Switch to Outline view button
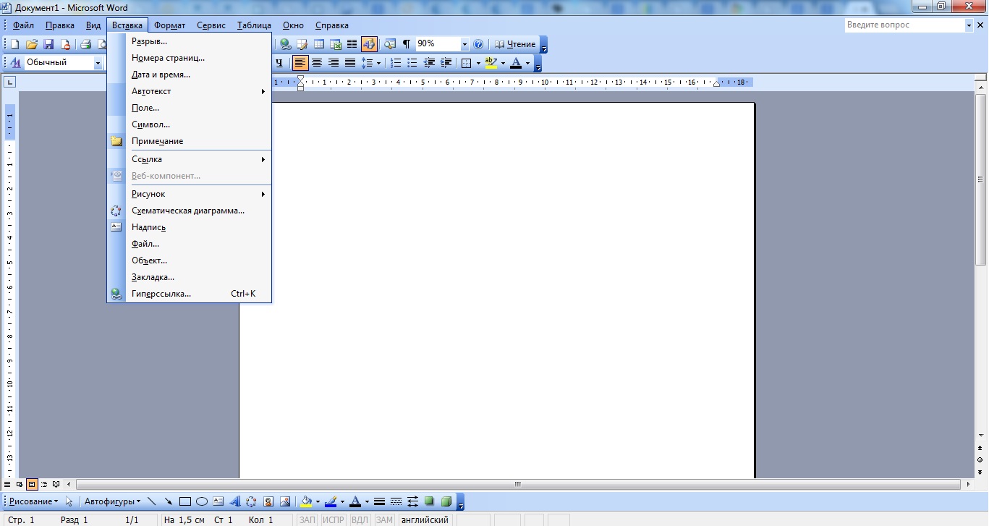This screenshot has width=989, height=526. tap(44, 484)
